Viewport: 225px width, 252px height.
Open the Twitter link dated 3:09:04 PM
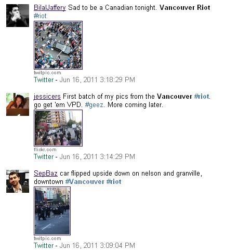44,245
